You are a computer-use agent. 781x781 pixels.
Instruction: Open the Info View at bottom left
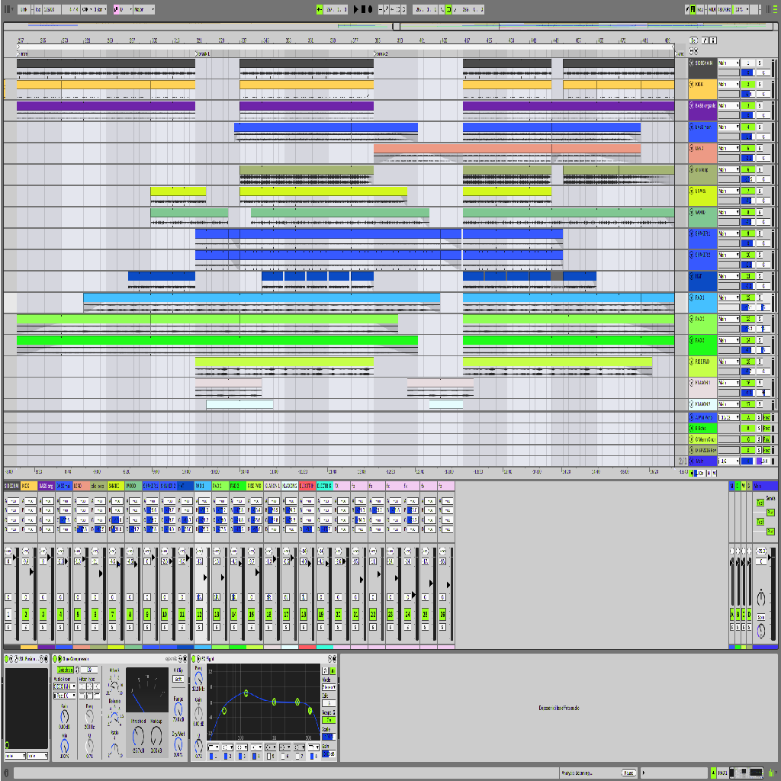pyautogui.click(x=6, y=773)
